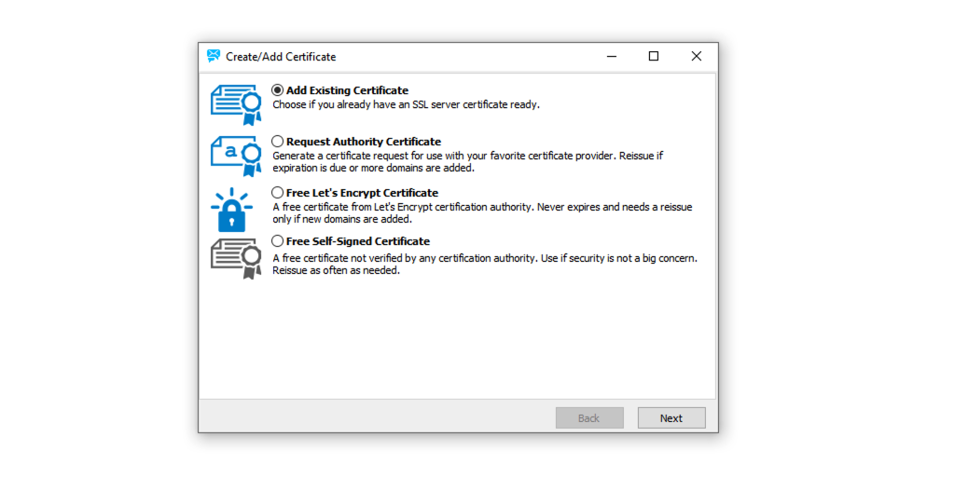Select Free Let's Encrypt Certificate option

(x=278, y=192)
